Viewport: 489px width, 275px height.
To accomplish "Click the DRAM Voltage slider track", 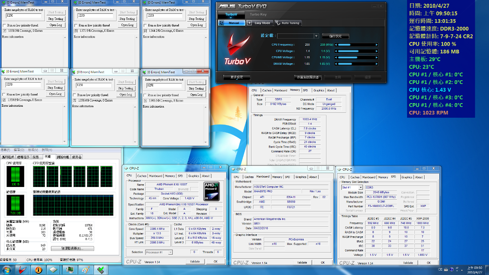I will (x=356, y=64).
